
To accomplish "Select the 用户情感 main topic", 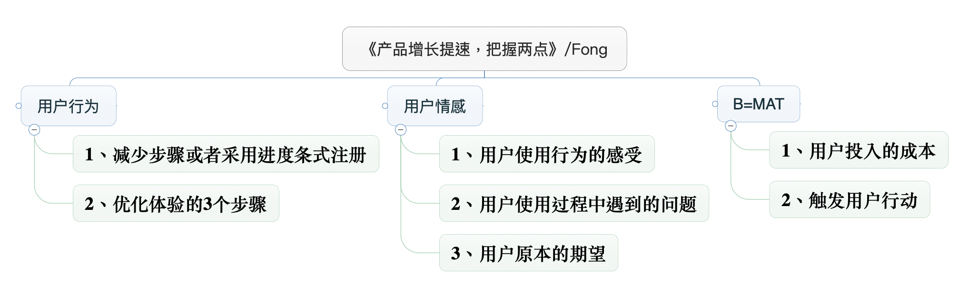I will (435, 106).
